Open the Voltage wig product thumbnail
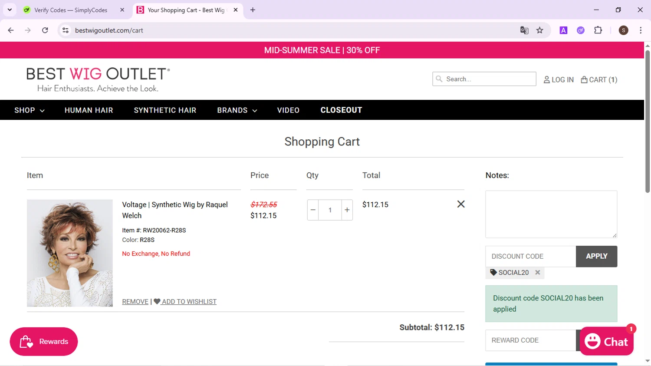This screenshot has height=366, width=651. tap(70, 253)
